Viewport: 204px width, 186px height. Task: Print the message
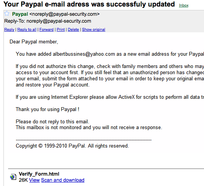click(x=61, y=30)
